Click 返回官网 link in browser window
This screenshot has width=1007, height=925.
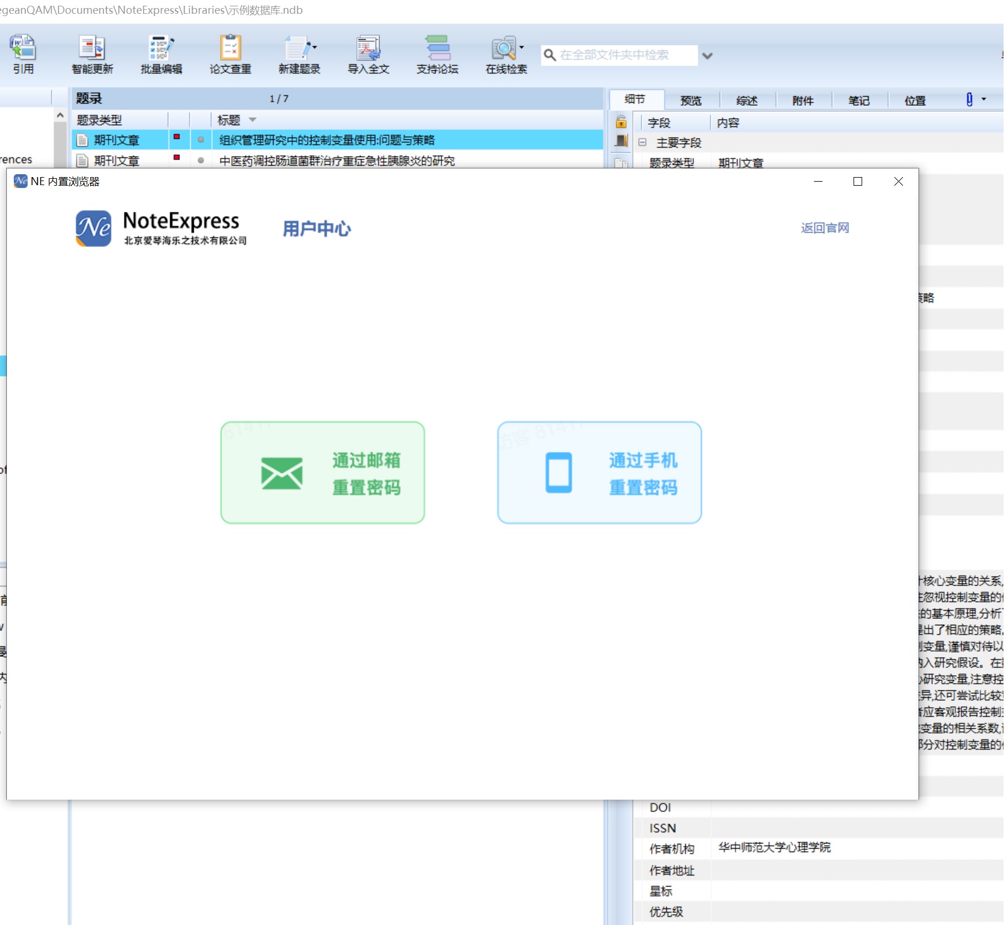click(x=825, y=228)
